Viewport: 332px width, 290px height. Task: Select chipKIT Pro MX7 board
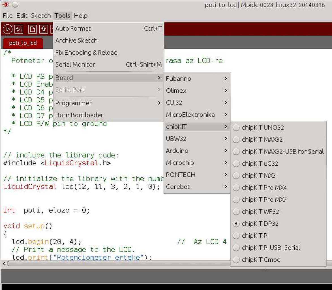[278, 200]
